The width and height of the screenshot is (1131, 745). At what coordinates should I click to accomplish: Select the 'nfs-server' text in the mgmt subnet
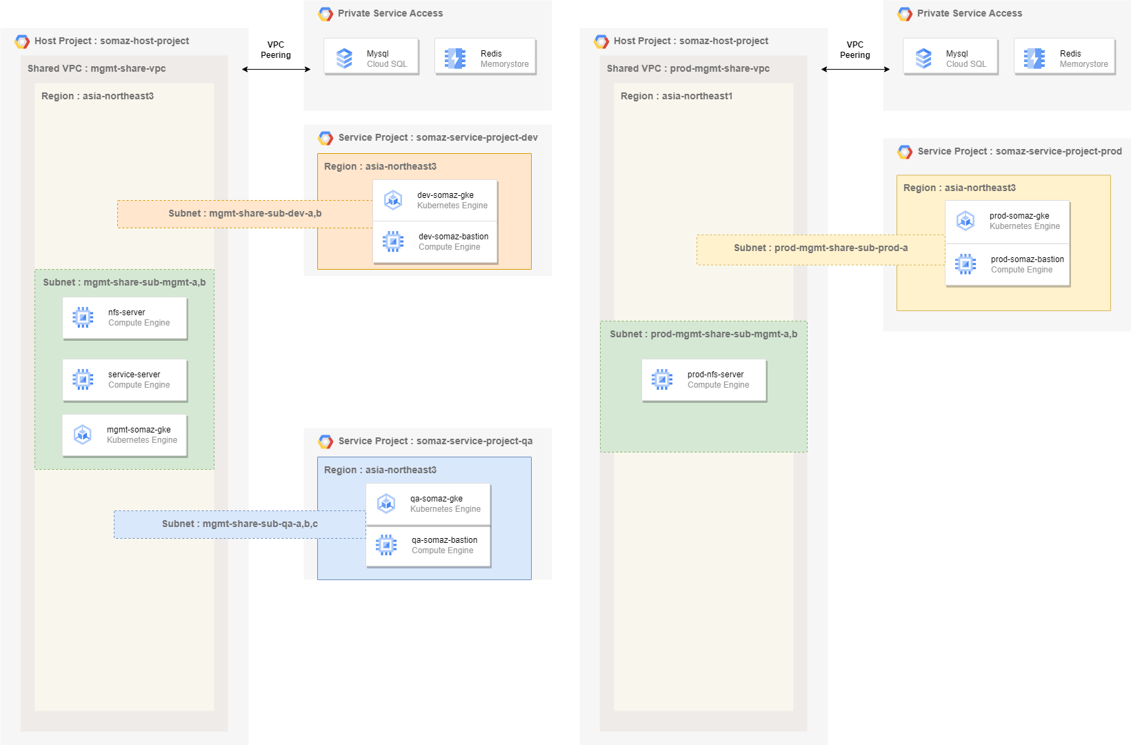coord(127,312)
